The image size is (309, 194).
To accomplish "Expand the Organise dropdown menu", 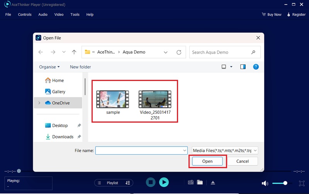I will 49,67.
